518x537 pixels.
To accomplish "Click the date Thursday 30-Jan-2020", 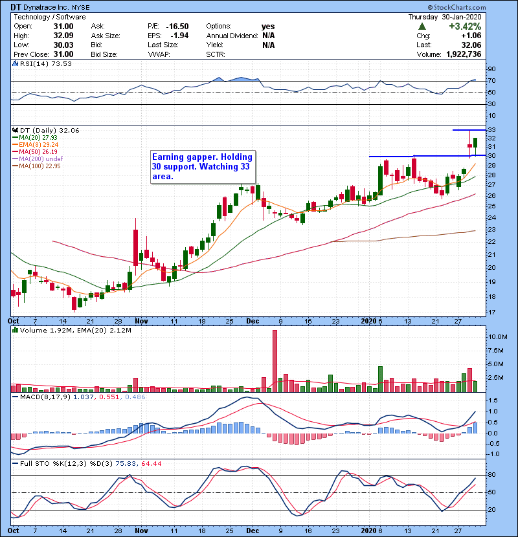I will click(x=445, y=17).
